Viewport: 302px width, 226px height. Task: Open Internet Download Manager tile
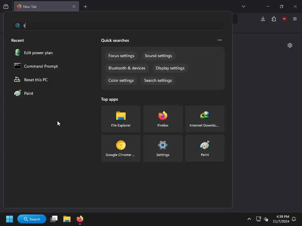tap(205, 119)
